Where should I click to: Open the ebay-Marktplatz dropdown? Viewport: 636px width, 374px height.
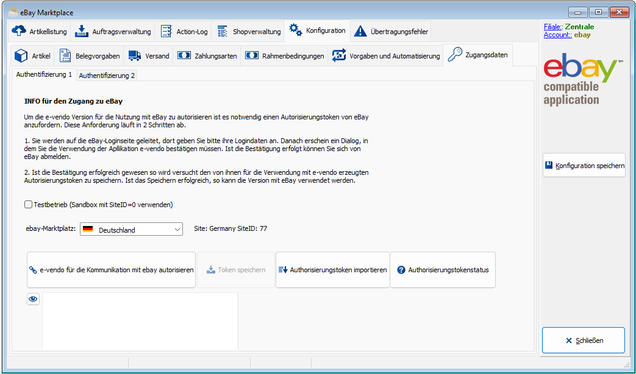132,230
